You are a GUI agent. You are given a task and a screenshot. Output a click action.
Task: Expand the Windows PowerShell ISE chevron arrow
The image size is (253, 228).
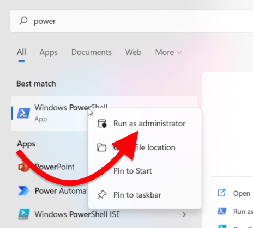(184, 214)
